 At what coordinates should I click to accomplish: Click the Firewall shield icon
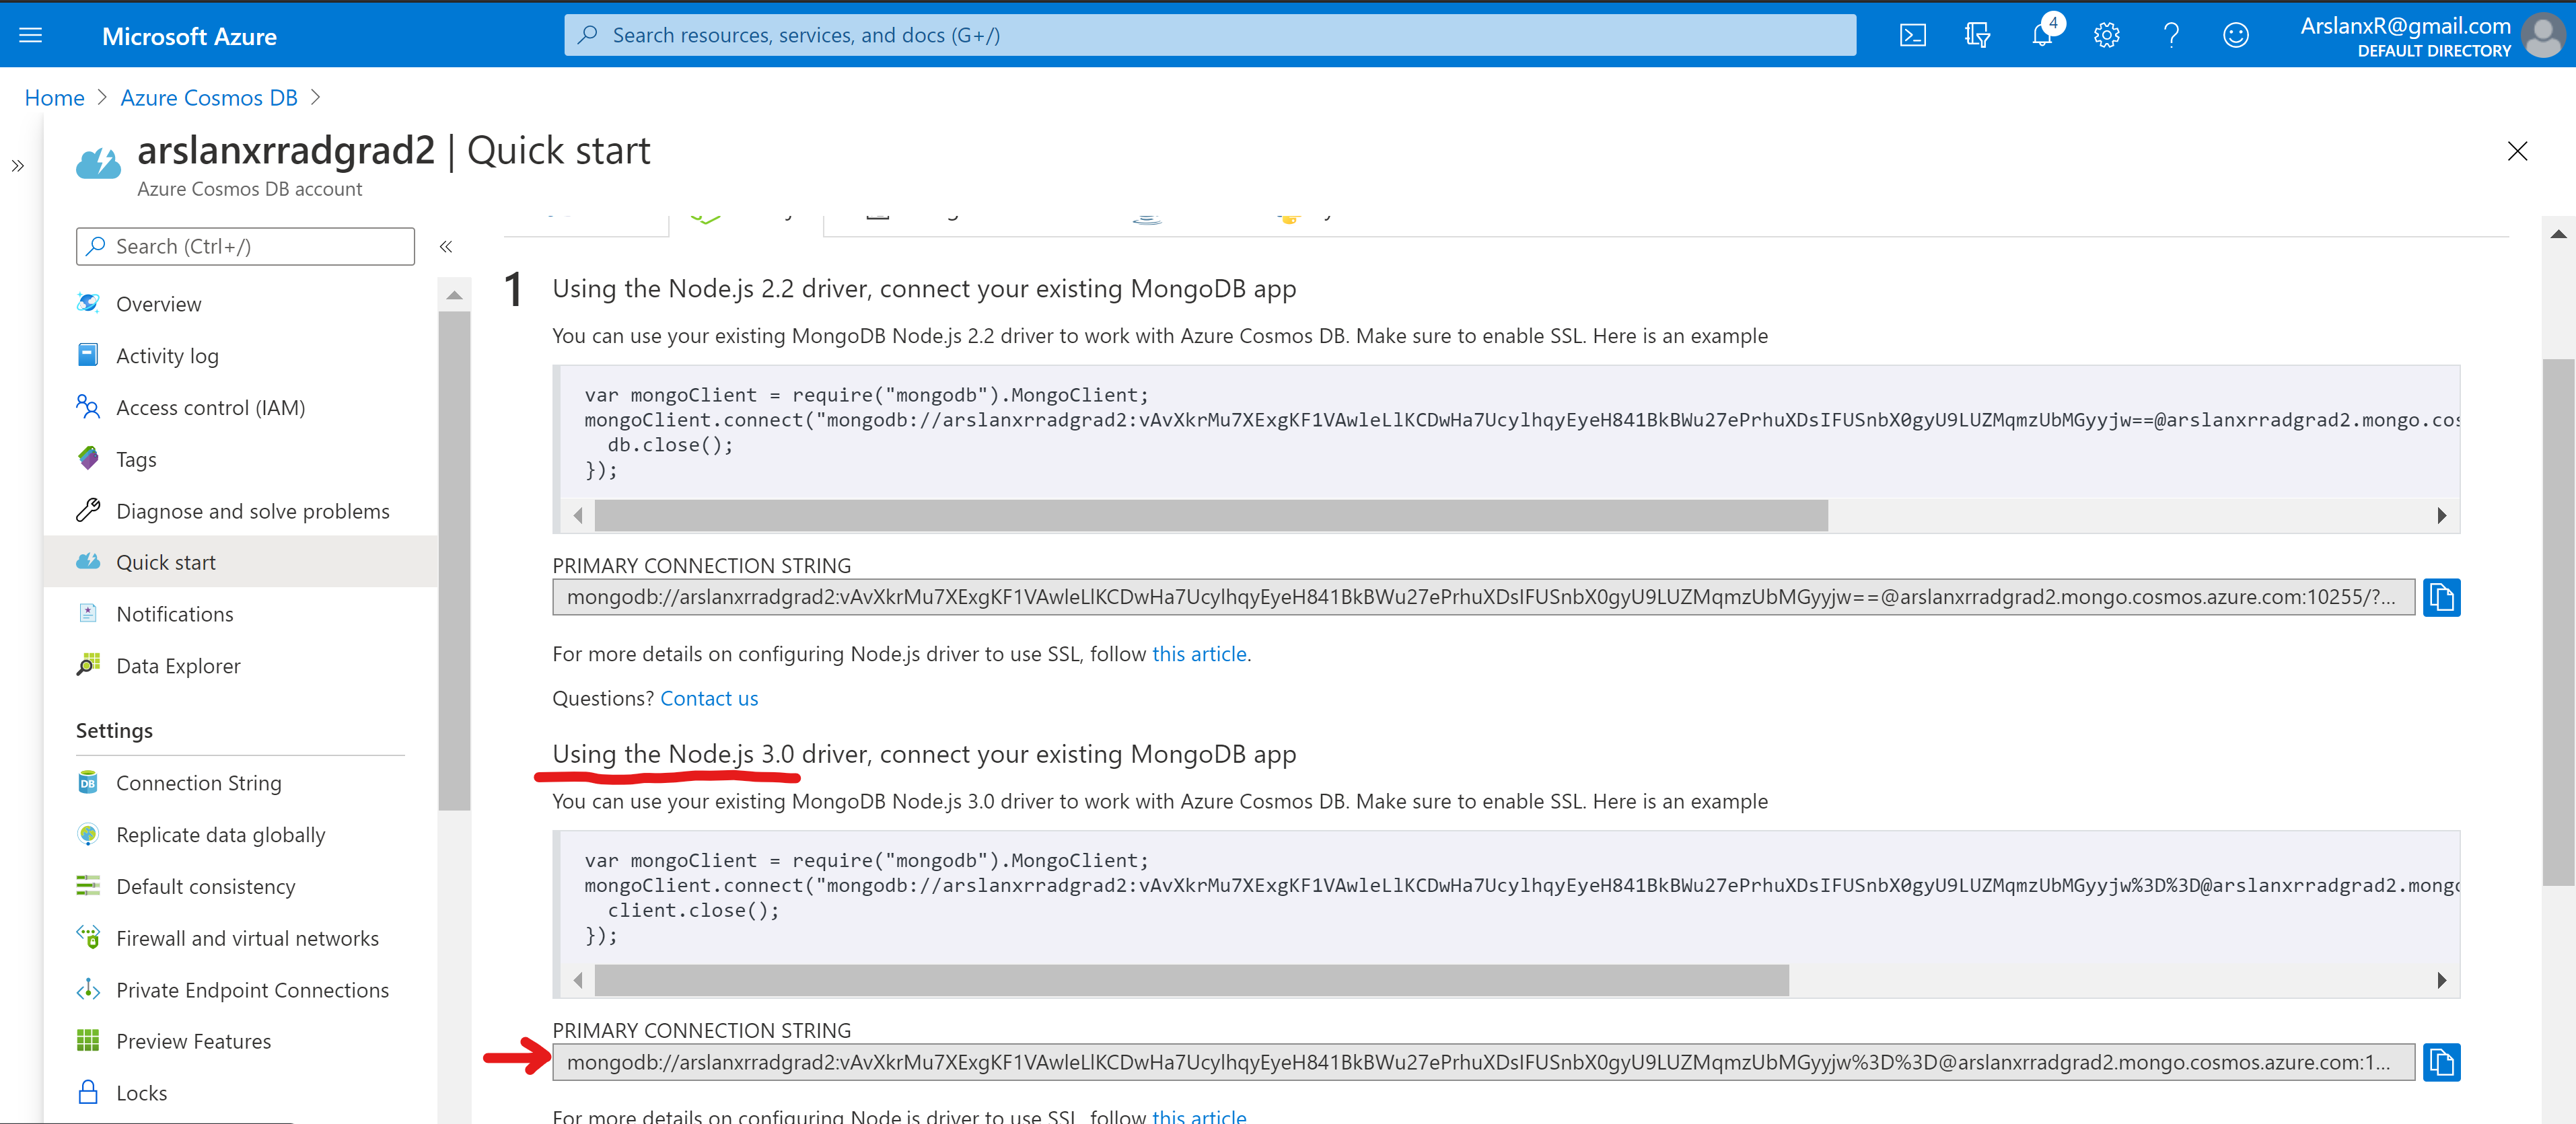pyautogui.click(x=88, y=937)
